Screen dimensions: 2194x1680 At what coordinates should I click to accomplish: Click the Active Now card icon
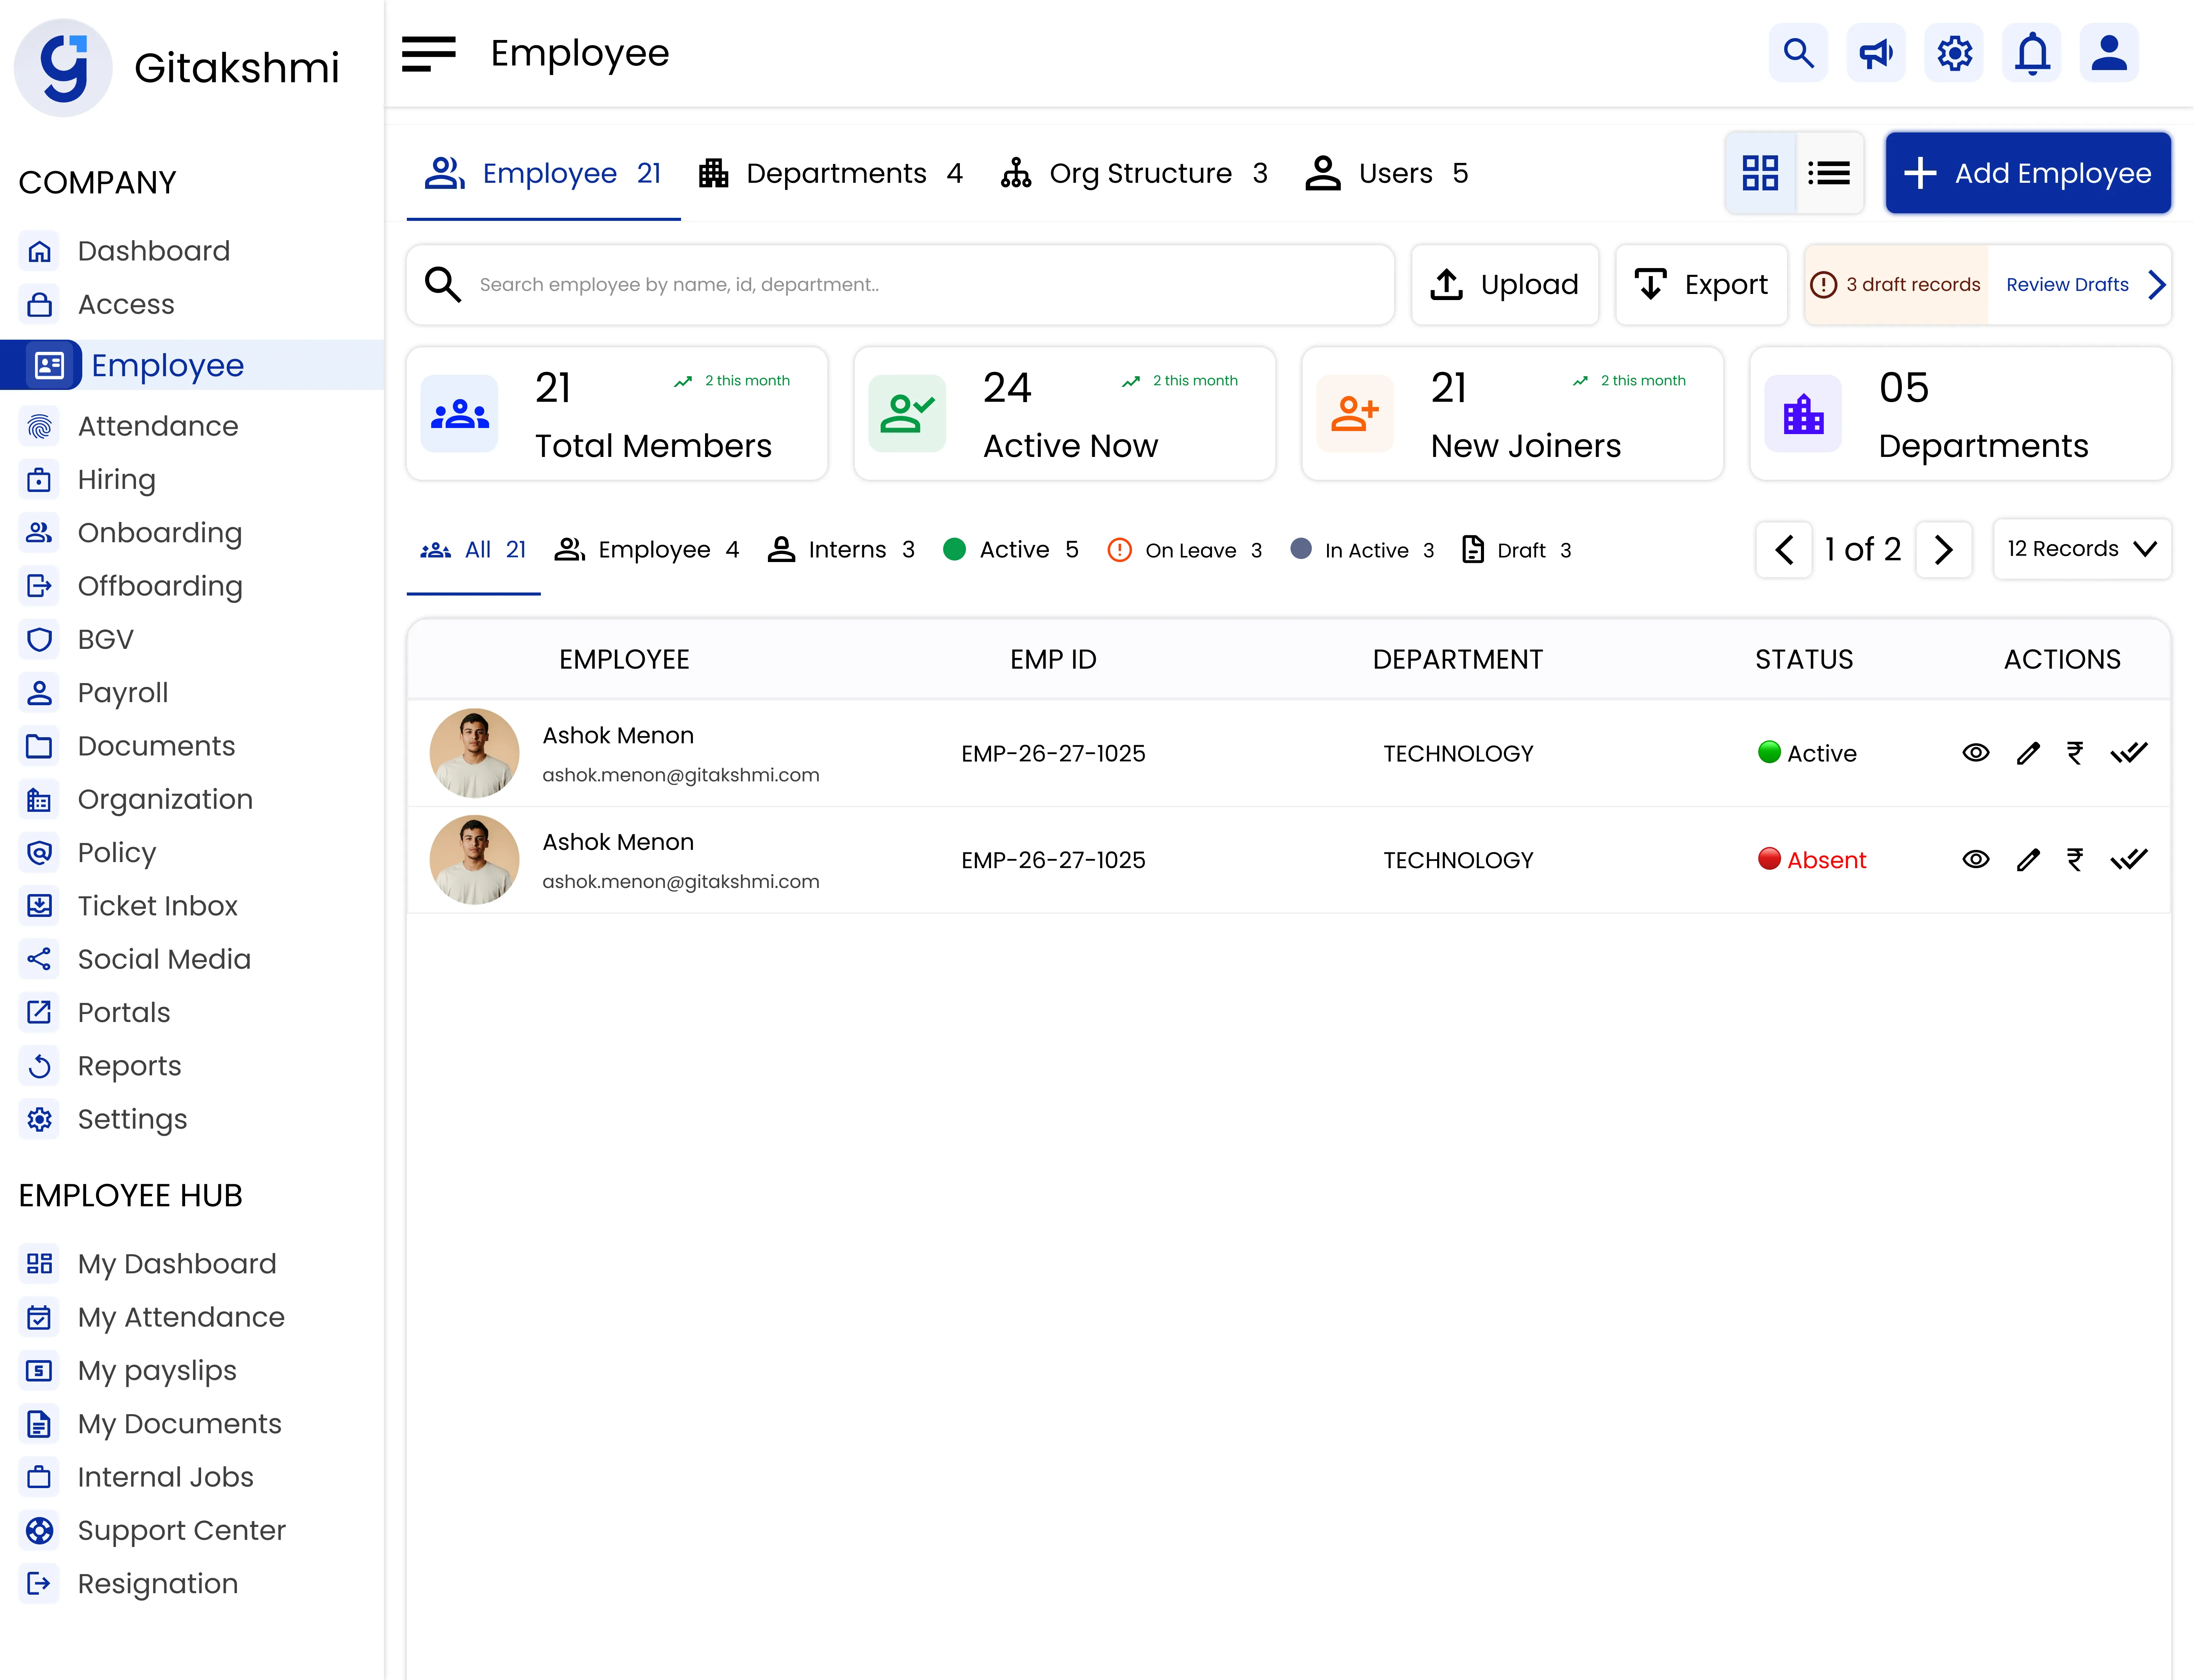pos(907,414)
